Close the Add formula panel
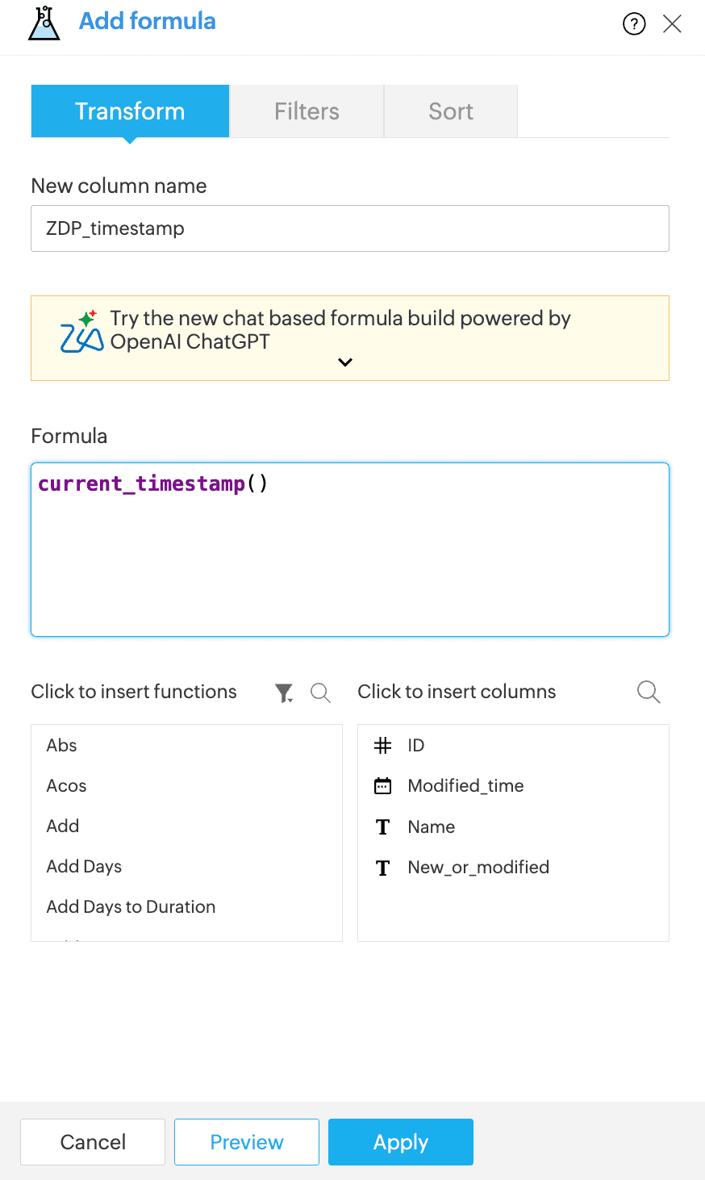Viewport: 705px width, 1180px height. 672,24
